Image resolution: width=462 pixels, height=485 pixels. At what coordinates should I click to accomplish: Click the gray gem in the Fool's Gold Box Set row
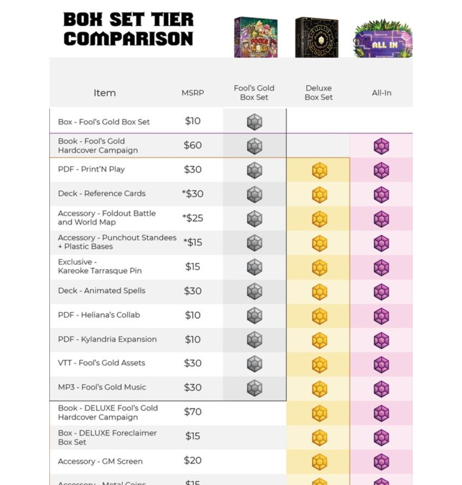pos(255,122)
